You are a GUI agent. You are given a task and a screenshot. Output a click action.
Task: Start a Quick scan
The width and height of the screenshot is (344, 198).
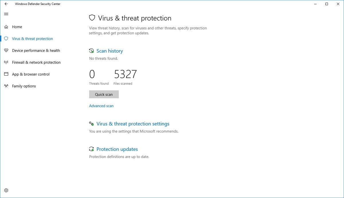pos(104,95)
